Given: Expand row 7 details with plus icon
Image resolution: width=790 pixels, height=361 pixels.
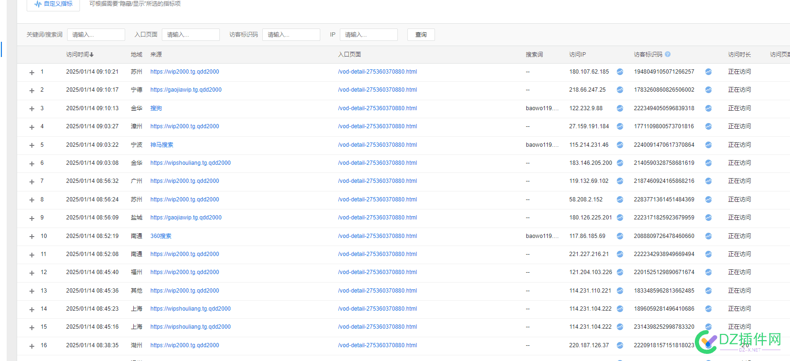Looking at the screenshot, I should [x=32, y=181].
